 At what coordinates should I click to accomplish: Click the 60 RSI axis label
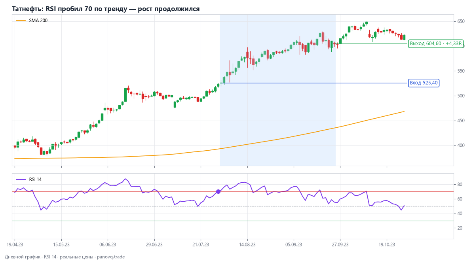460,199
